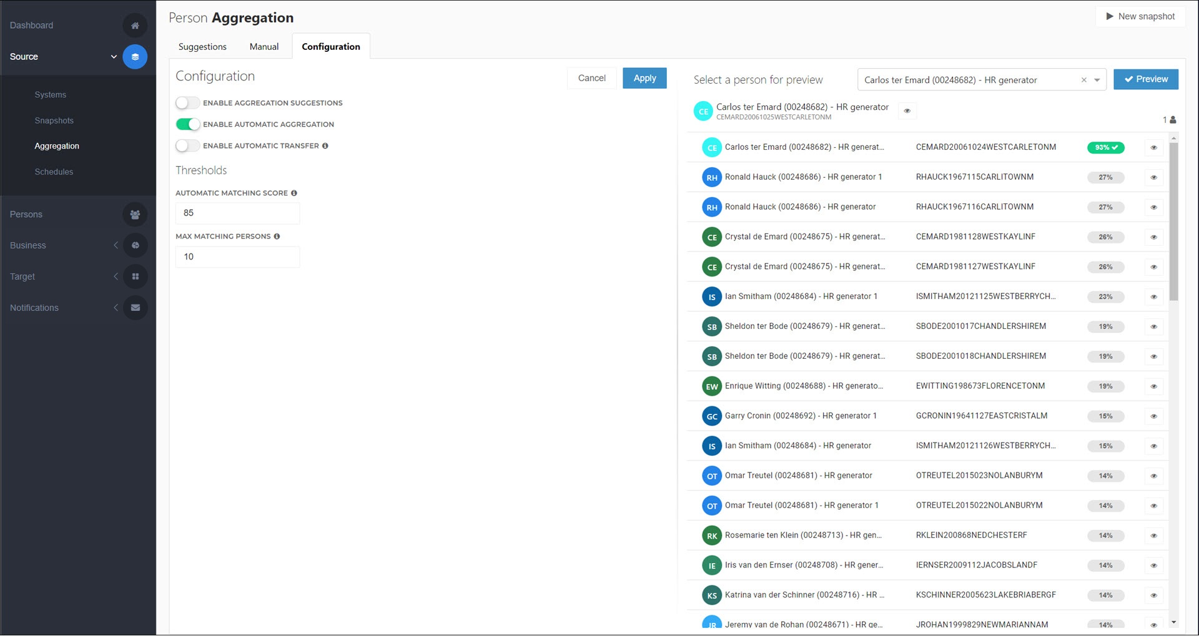
Task: Open Snapshots in the sidebar
Action: [x=54, y=120]
